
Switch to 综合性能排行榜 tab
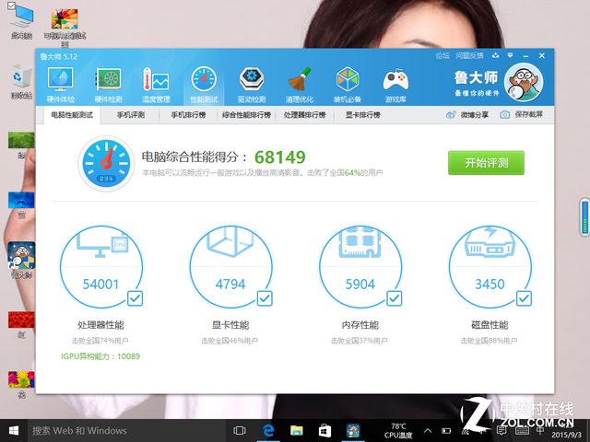point(246,115)
